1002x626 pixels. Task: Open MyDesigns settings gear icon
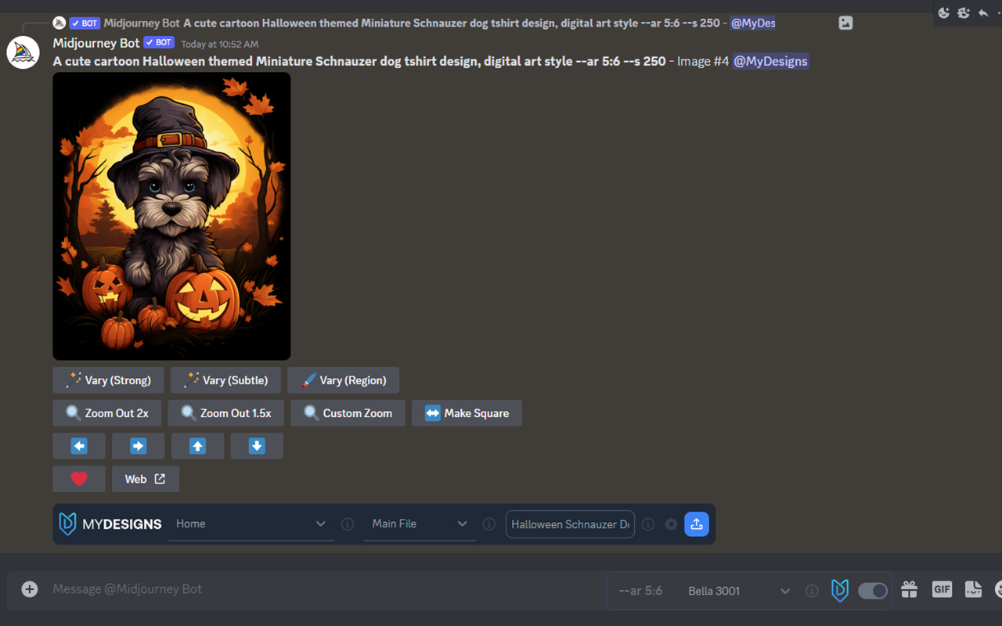(671, 524)
